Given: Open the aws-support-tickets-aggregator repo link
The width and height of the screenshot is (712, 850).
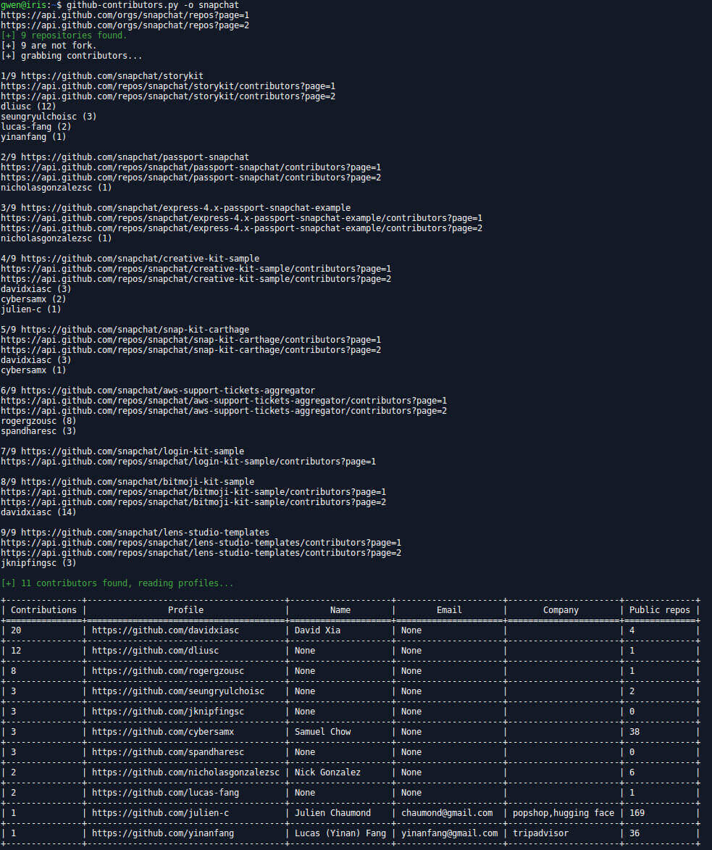Looking at the screenshot, I should [168, 391].
